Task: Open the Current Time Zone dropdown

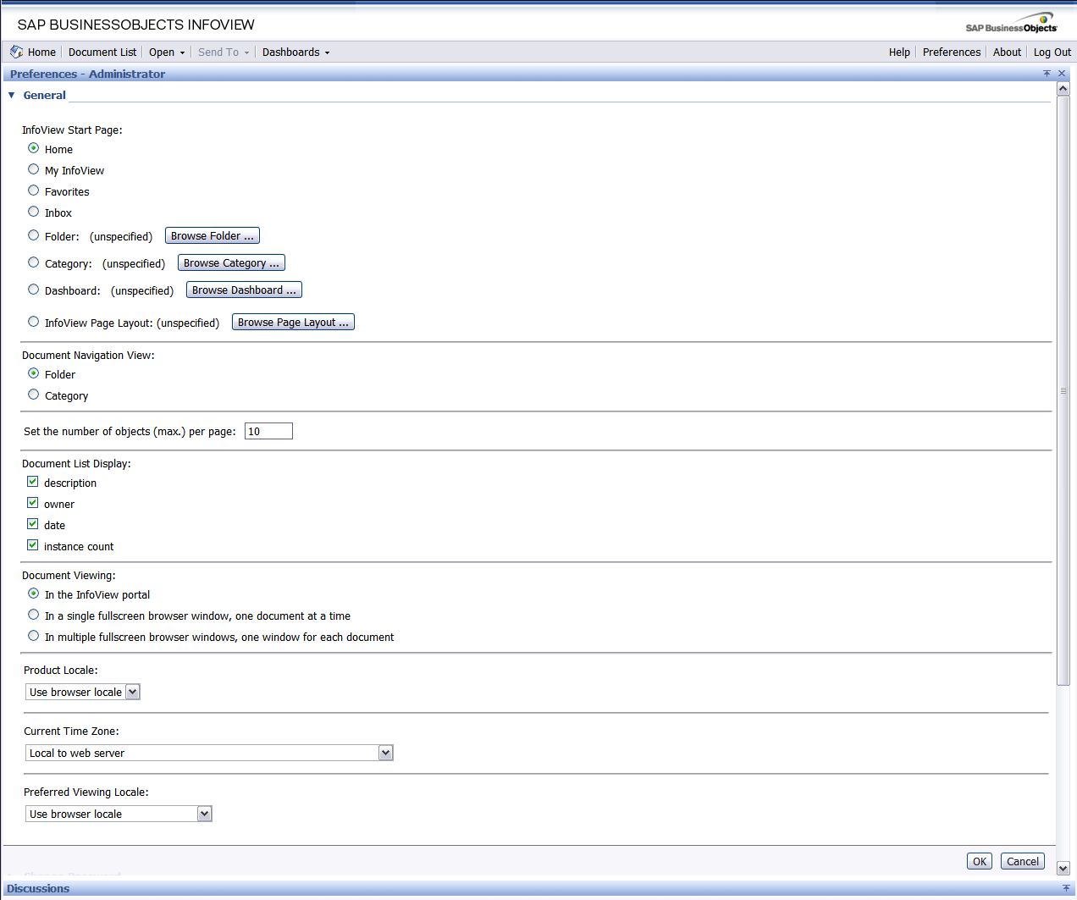Action: [209, 753]
